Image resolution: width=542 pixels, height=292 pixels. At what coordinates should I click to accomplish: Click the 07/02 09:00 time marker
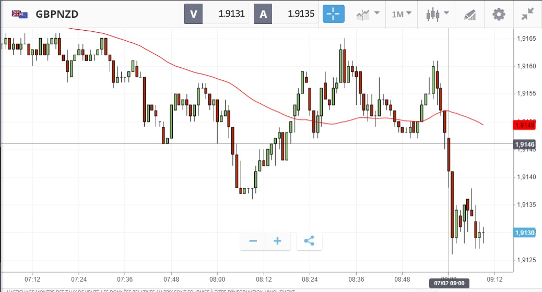click(x=449, y=283)
